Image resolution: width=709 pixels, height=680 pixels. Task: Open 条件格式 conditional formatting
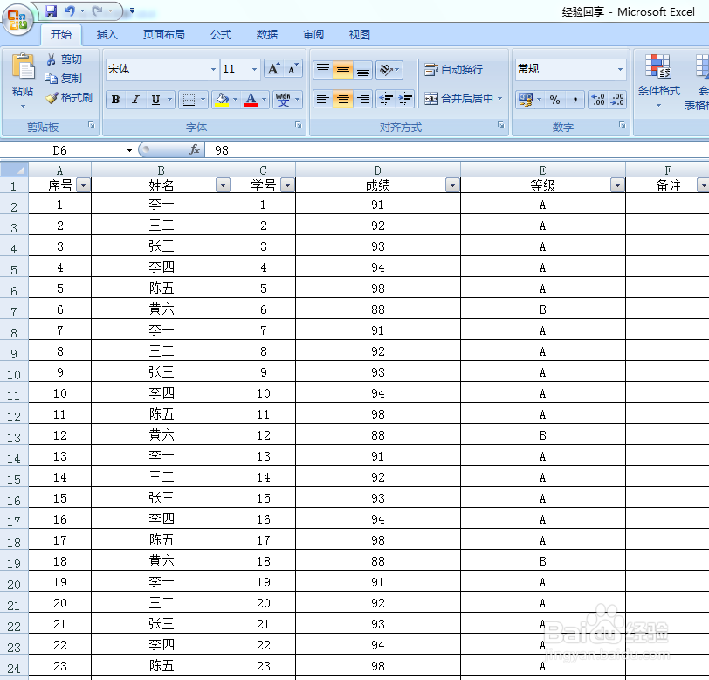point(659,80)
